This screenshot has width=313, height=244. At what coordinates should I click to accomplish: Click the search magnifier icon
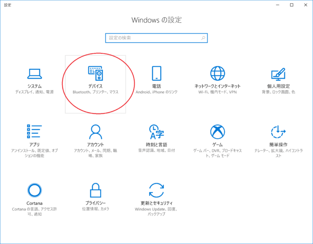pos(203,38)
